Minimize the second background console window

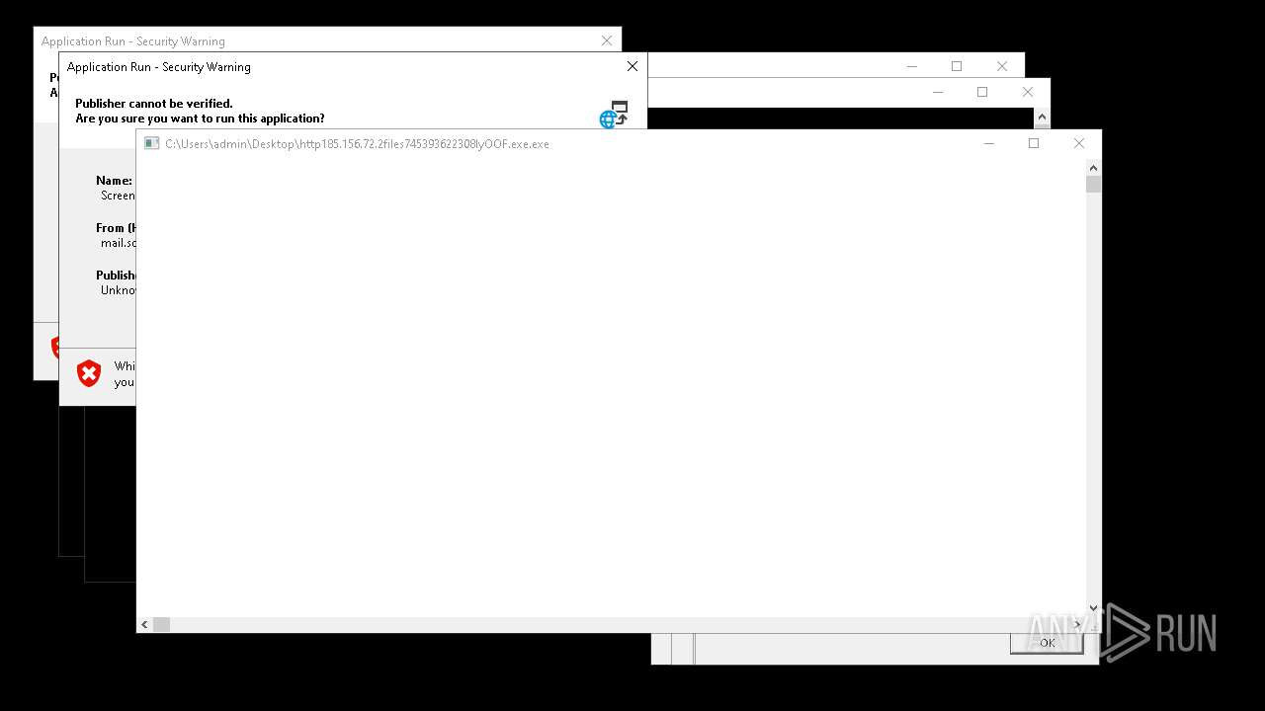click(x=937, y=92)
